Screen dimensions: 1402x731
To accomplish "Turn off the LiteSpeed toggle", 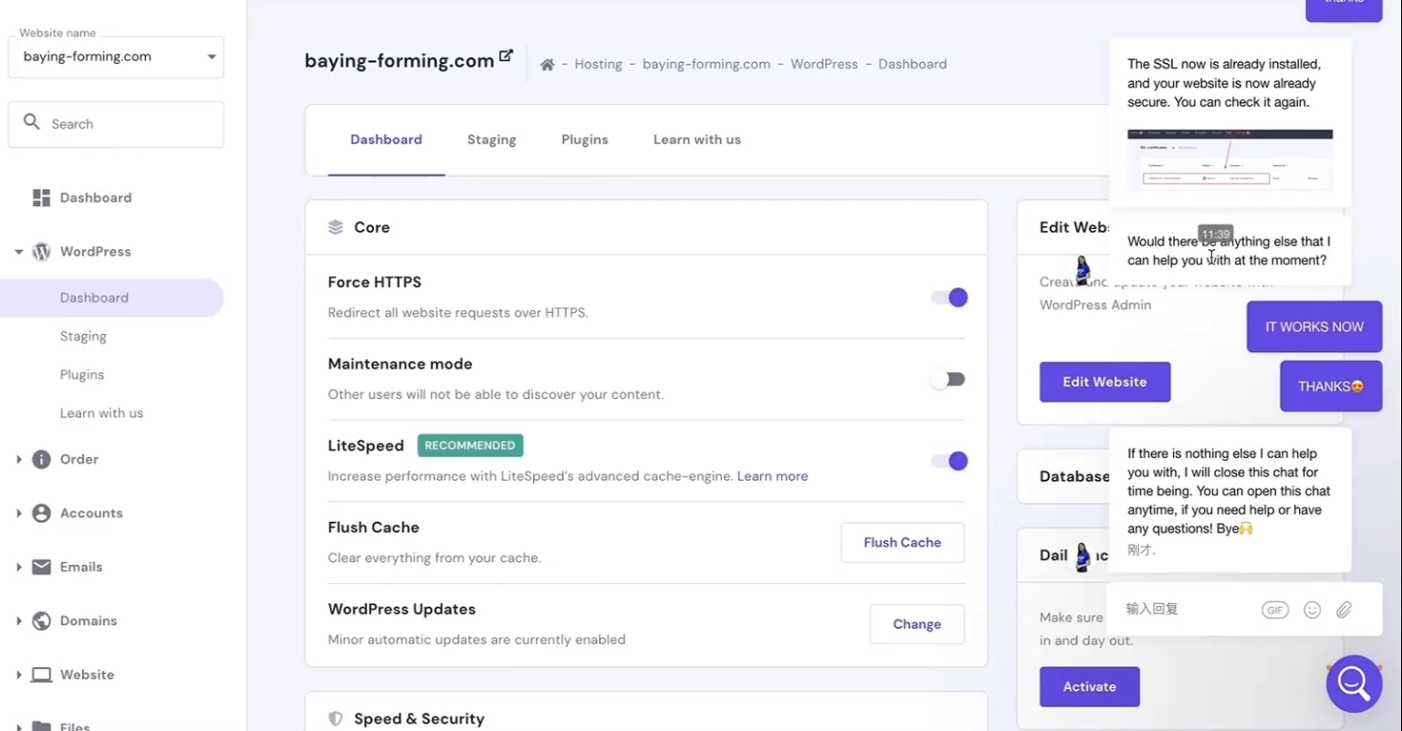I will [x=948, y=461].
